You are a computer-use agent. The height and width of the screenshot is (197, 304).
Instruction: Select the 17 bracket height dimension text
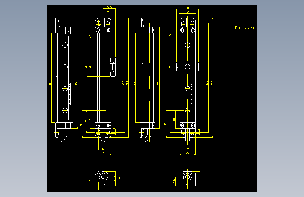coord(170,67)
